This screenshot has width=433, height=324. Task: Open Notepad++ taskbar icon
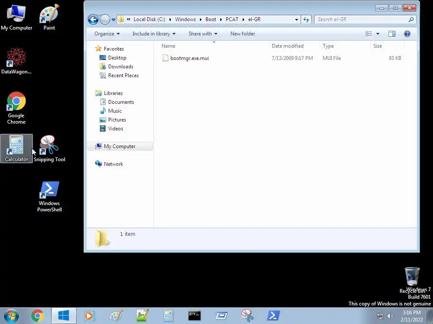(x=142, y=316)
